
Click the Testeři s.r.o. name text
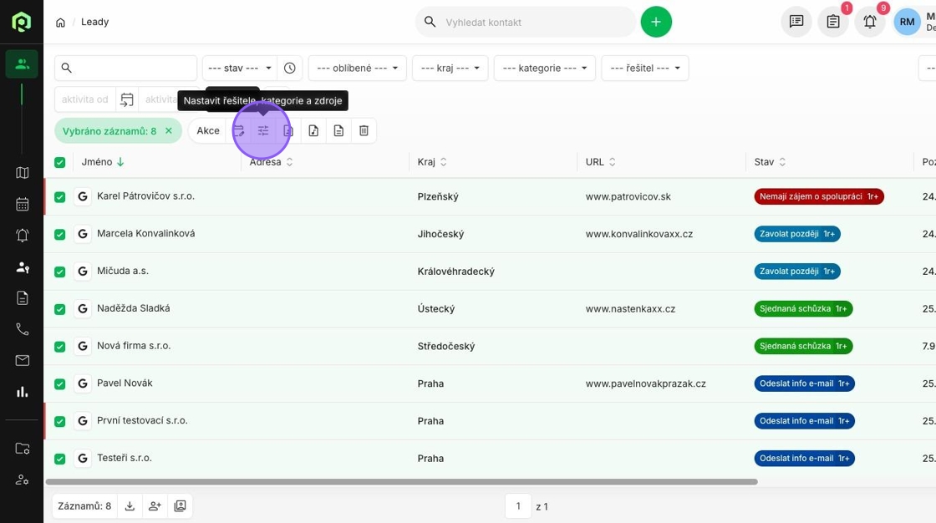(x=125, y=458)
